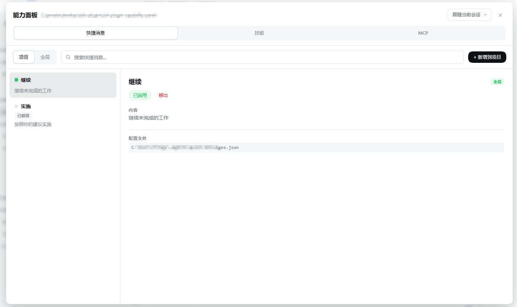This screenshot has width=517, height=307.
Task: Switch to the 快捷消息 tab
Action: [x=96, y=33]
